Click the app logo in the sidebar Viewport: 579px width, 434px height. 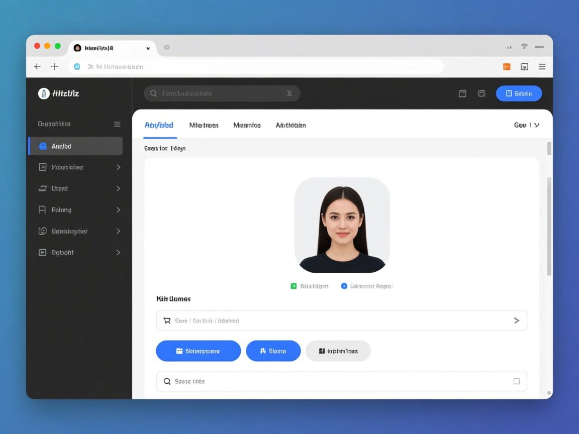pyautogui.click(x=44, y=93)
